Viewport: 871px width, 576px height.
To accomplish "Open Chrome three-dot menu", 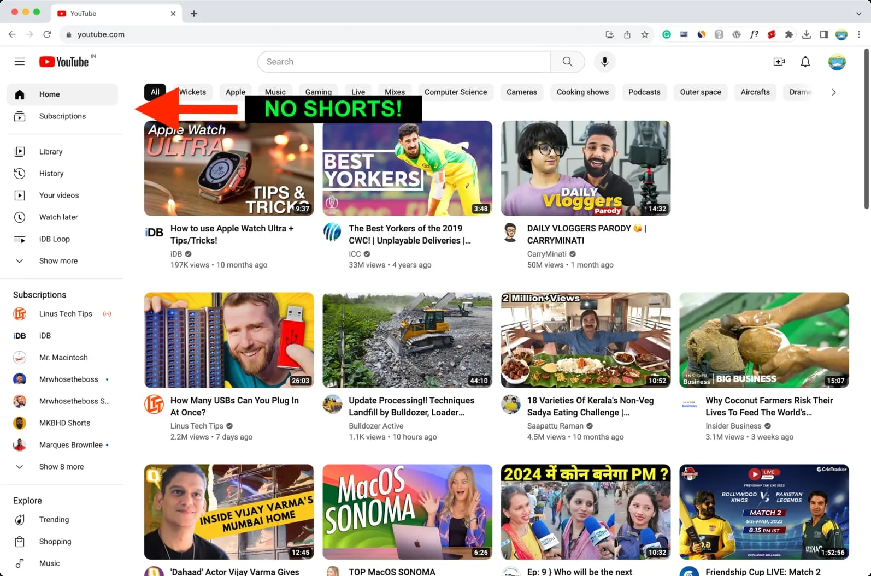I will coord(859,34).
